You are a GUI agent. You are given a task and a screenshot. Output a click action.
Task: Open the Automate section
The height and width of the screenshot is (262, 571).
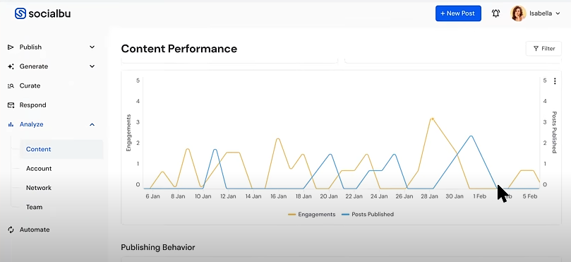(35, 230)
